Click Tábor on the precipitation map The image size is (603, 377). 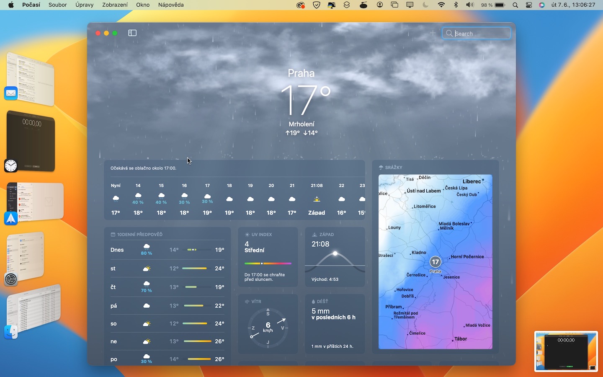coord(461,339)
